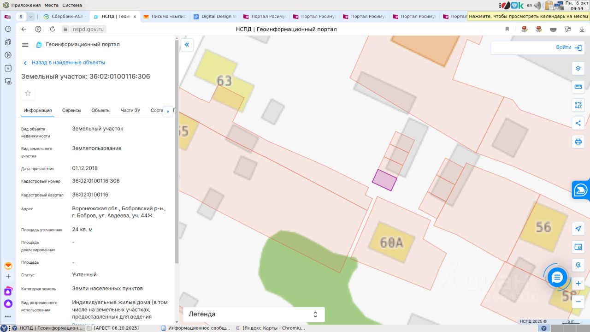The height and width of the screenshot is (332, 590).
Task: Open the mail icon in browser sidebar
Action: [8, 266]
